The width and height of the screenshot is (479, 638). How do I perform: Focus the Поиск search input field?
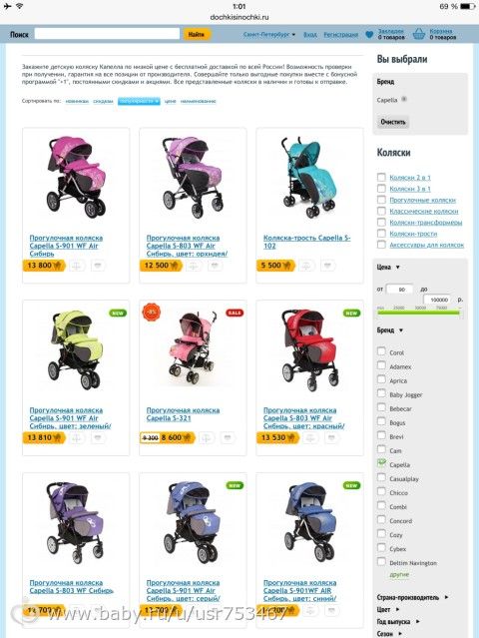point(107,34)
